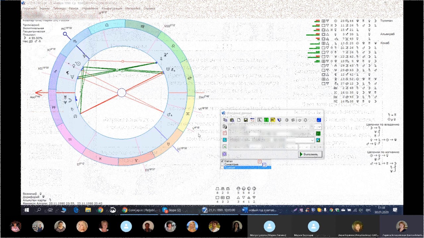The image size is (424, 238).
Task: Toggle the Натал checkbox
Action: [222, 161]
